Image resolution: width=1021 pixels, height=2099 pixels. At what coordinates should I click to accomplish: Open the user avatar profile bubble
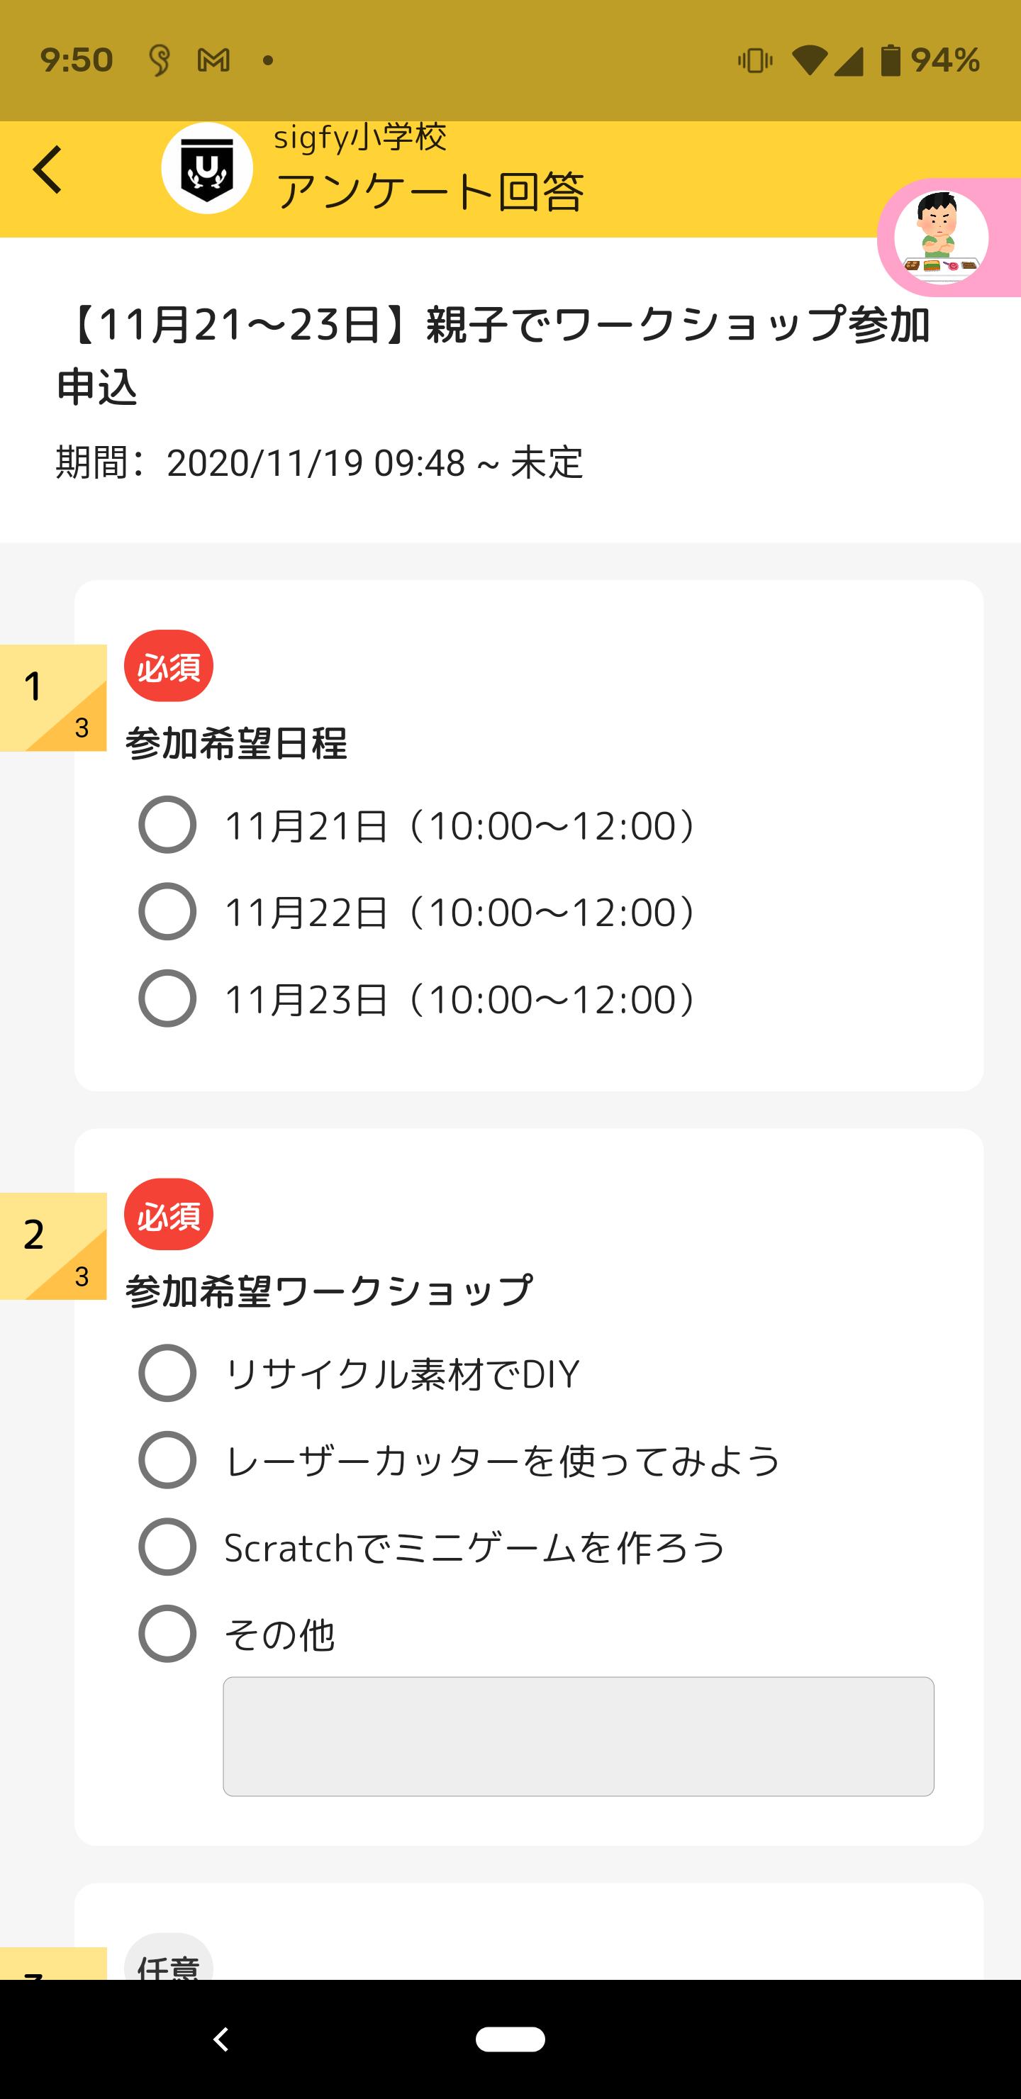(941, 237)
